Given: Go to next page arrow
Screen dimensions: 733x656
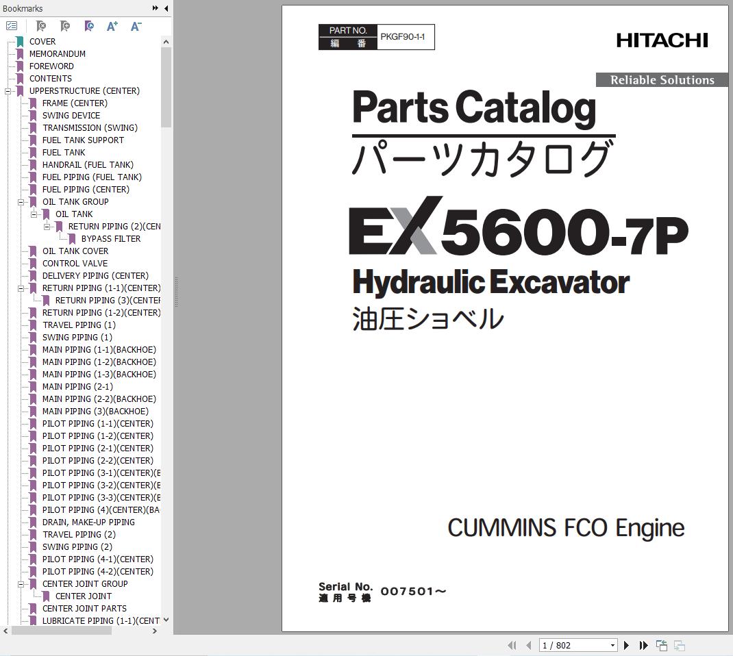Looking at the screenshot, I should (626, 645).
